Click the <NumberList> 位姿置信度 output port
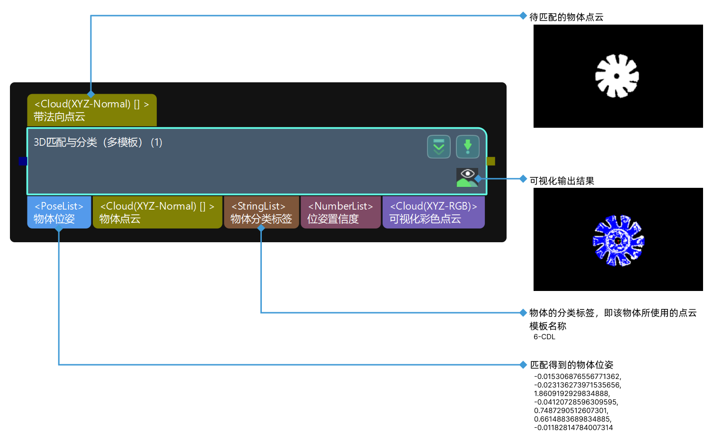Screen dimensions: 713x440 click(x=340, y=212)
